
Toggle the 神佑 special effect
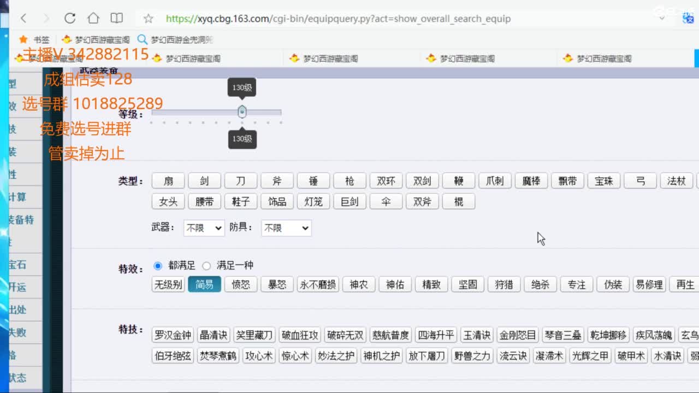click(x=395, y=284)
